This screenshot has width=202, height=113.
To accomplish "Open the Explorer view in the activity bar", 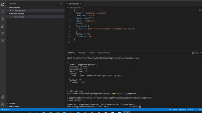I will point(3,5).
